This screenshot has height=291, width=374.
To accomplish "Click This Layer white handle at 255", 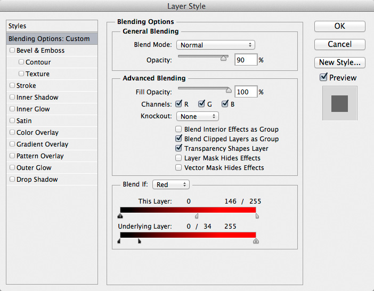I will (x=257, y=216).
